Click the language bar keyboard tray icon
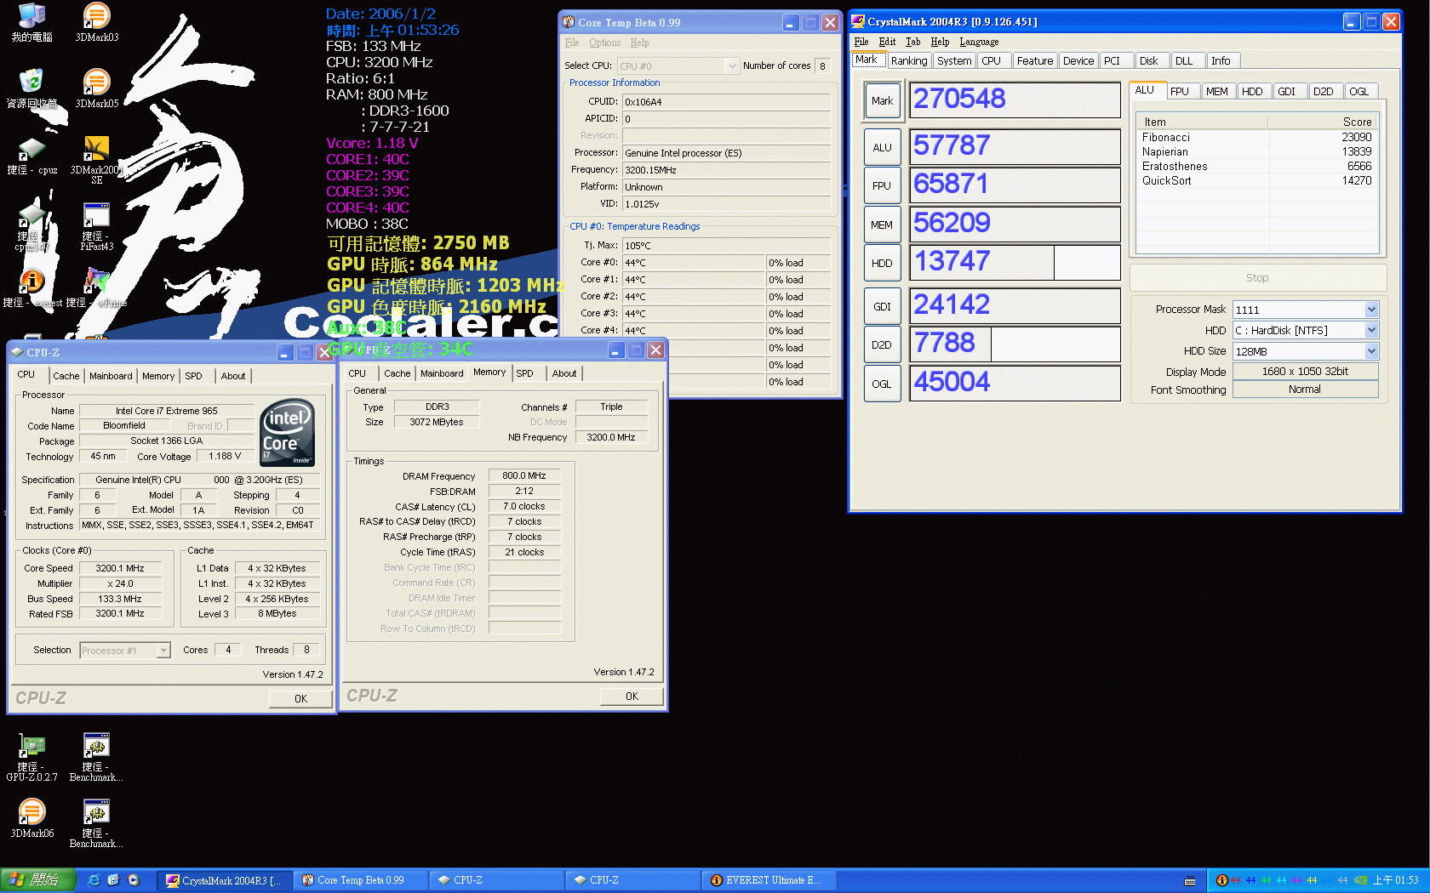1430x893 pixels. (1190, 881)
